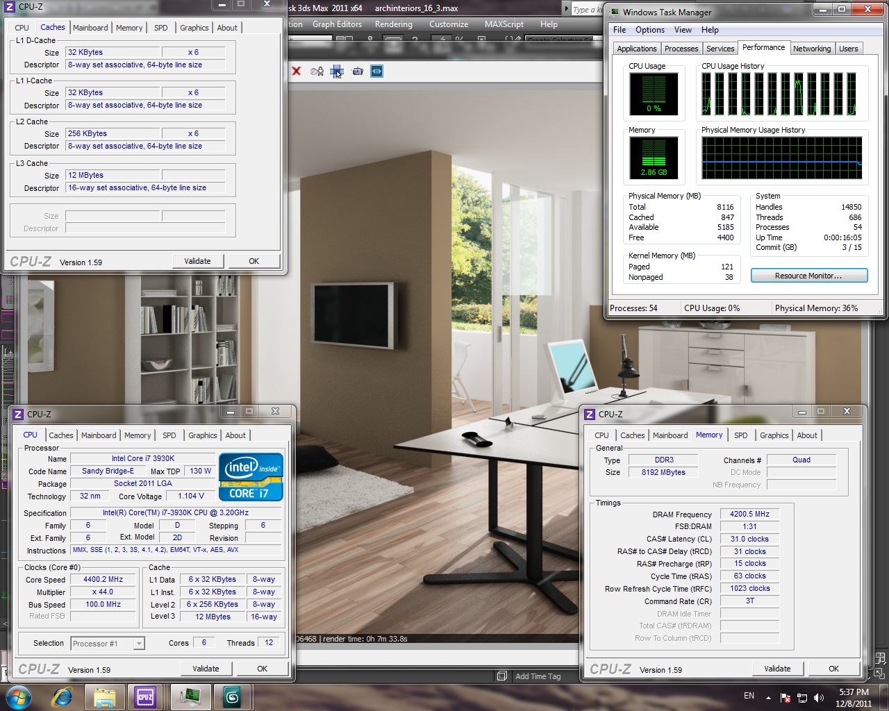Image resolution: width=889 pixels, height=711 pixels.
Task: Select About tab in the bottom-right CPU-Z window
Action: point(807,435)
